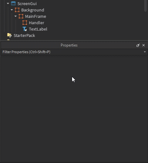Click the TextLabel T icon

pos(25,29)
